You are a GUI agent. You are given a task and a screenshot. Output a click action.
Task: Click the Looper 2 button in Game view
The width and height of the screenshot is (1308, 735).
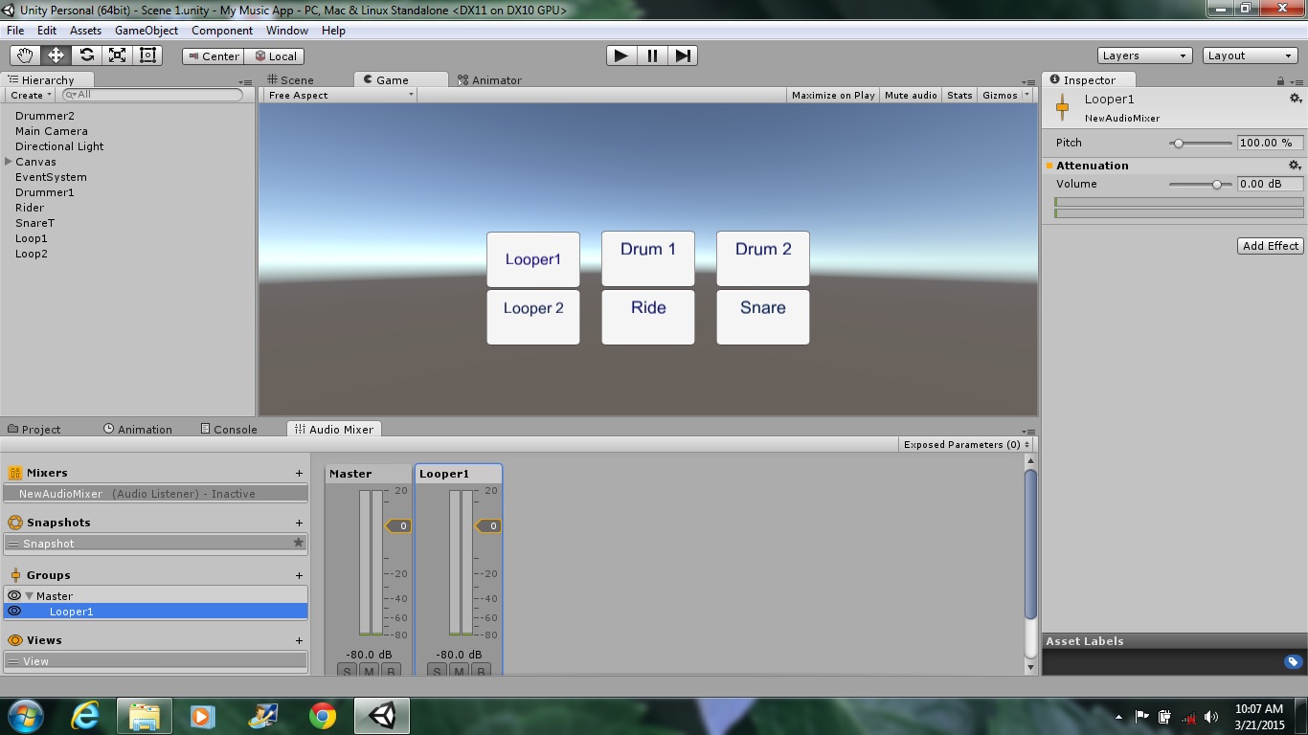(x=533, y=317)
